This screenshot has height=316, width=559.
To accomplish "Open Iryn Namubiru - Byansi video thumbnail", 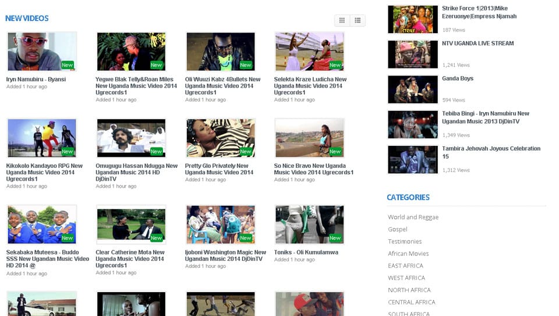I will pyautogui.click(x=42, y=52).
